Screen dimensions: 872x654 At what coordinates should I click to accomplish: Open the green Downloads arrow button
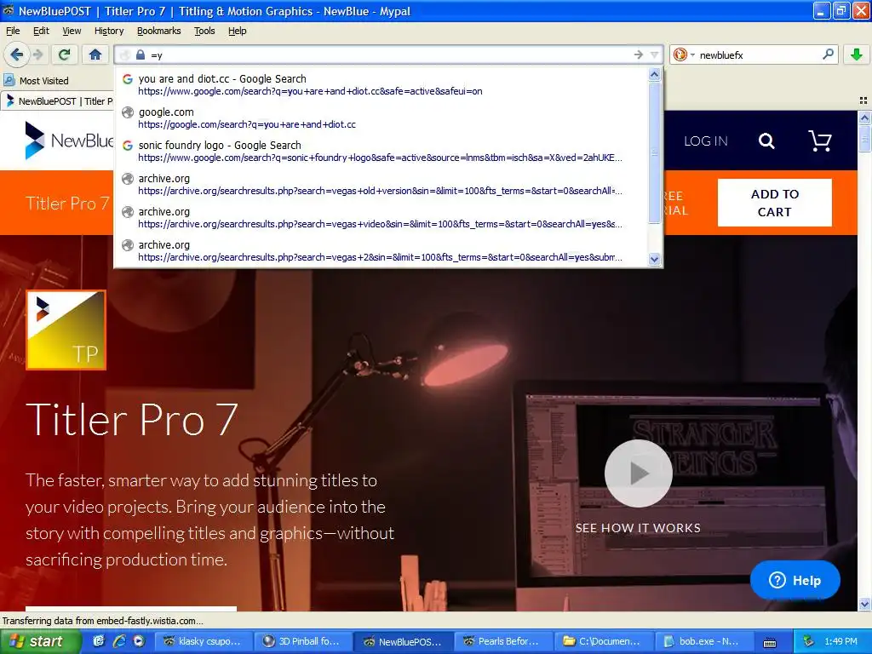tap(857, 54)
